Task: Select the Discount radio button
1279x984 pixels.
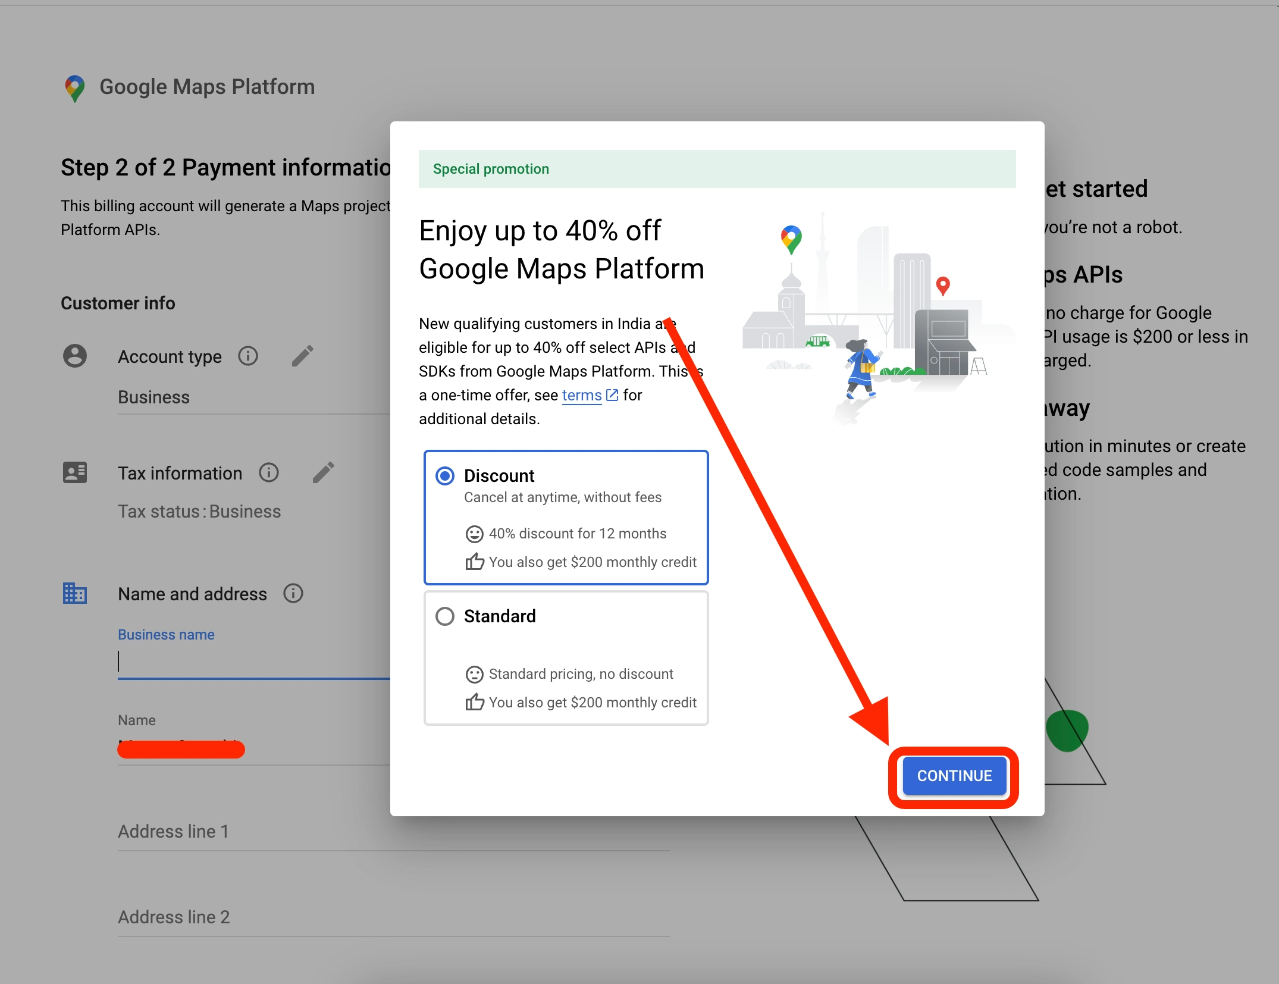Action: tap(445, 476)
